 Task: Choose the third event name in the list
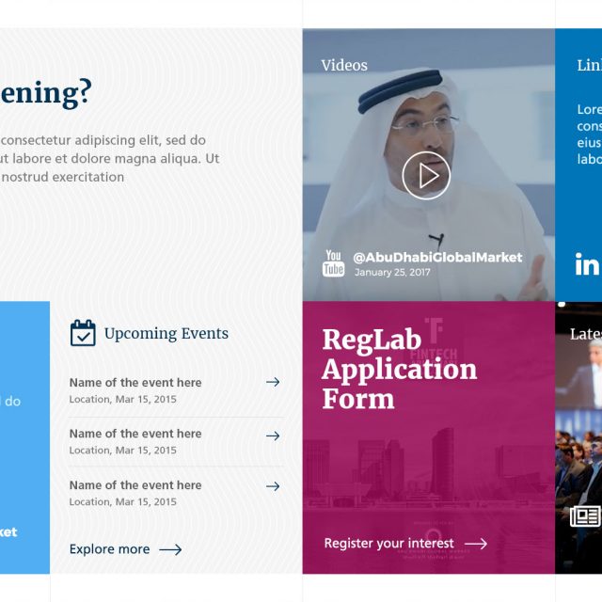click(x=135, y=485)
